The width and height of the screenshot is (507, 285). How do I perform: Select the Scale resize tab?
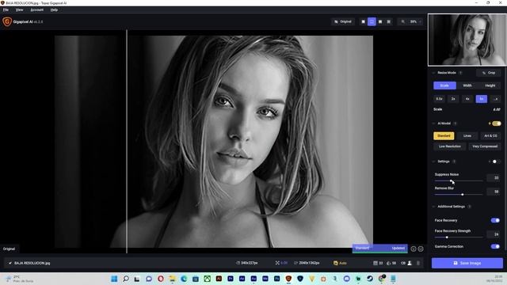pos(444,85)
